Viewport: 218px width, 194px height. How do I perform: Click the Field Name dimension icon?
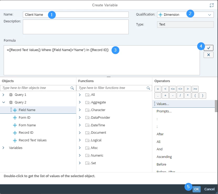pos(15,110)
